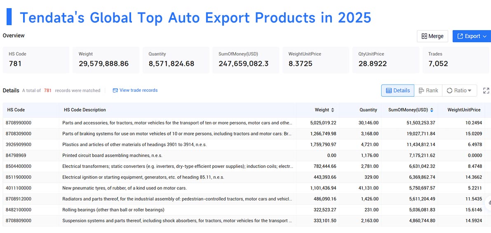Click the Radiators and parts thereof description
The height and width of the screenshot is (233, 491).
[177, 198]
